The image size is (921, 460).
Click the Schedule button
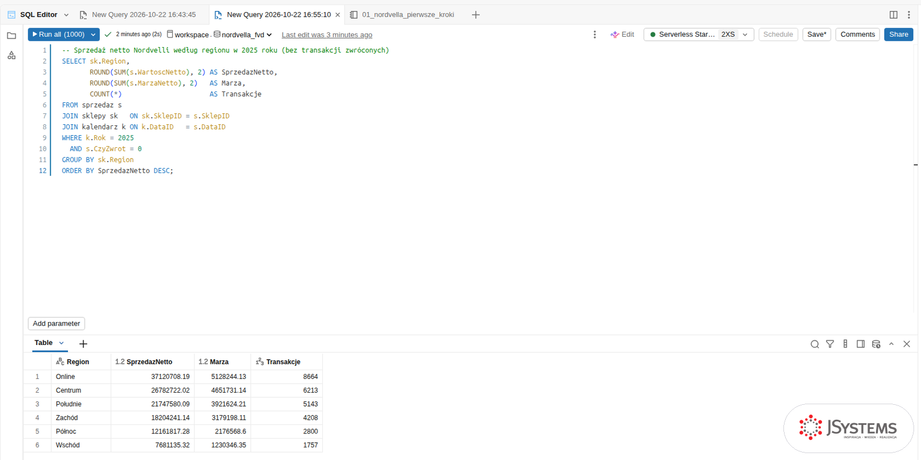(778, 34)
